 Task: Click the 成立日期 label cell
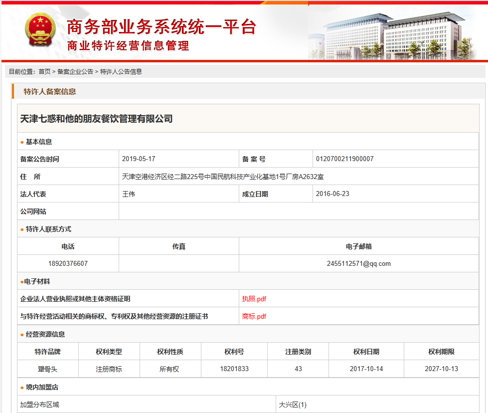(x=276, y=194)
